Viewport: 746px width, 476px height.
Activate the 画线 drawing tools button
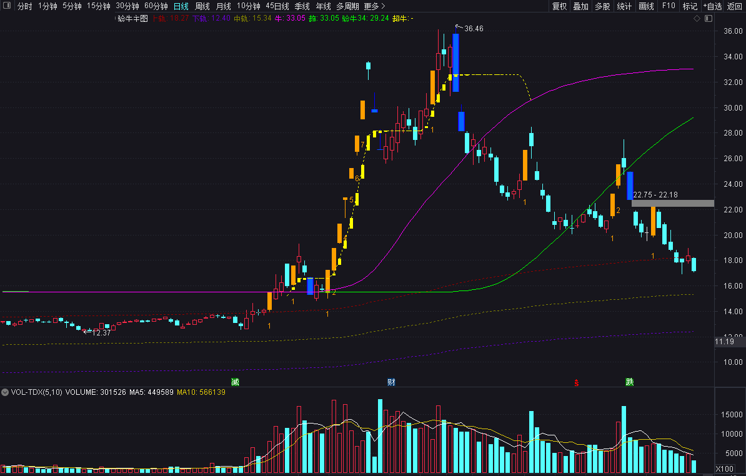(646, 6)
